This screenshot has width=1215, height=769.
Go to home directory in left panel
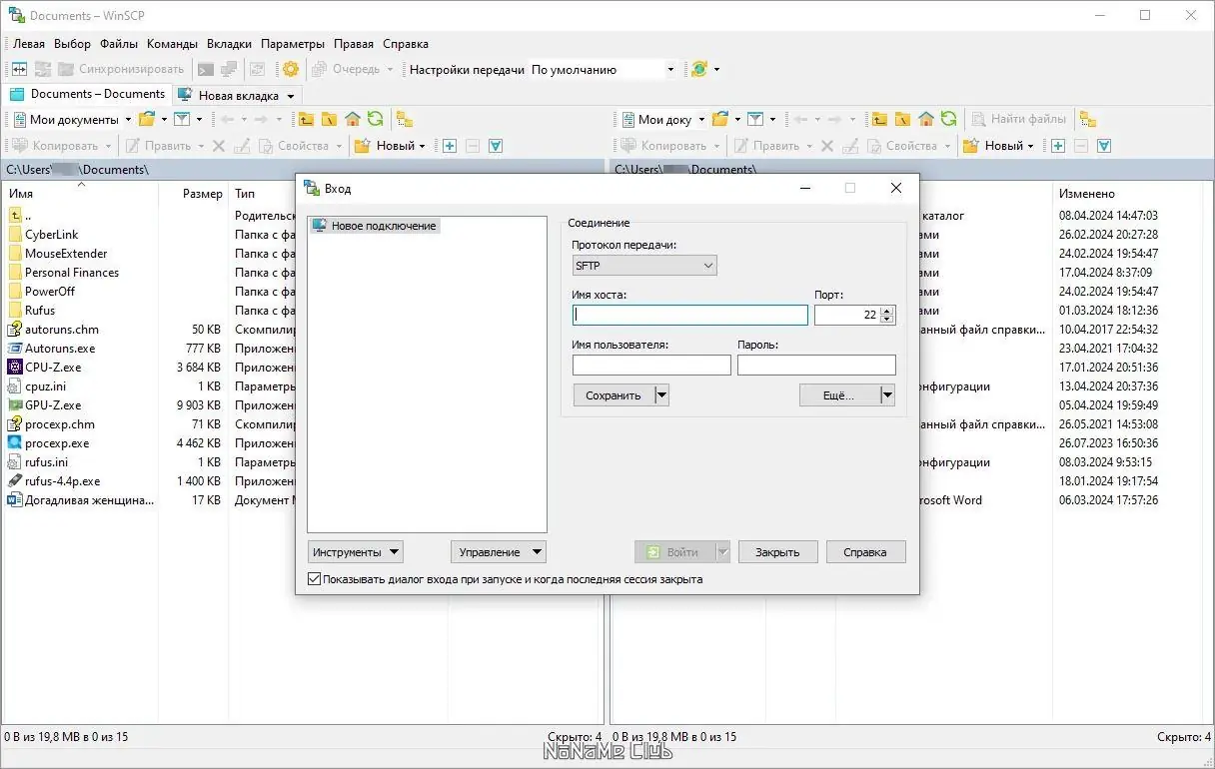point(352,119)
